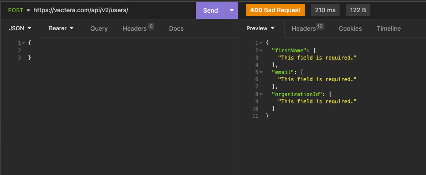426x175 pixels.
Task: Open the POST method dropdown
Action: pos(19,10)
